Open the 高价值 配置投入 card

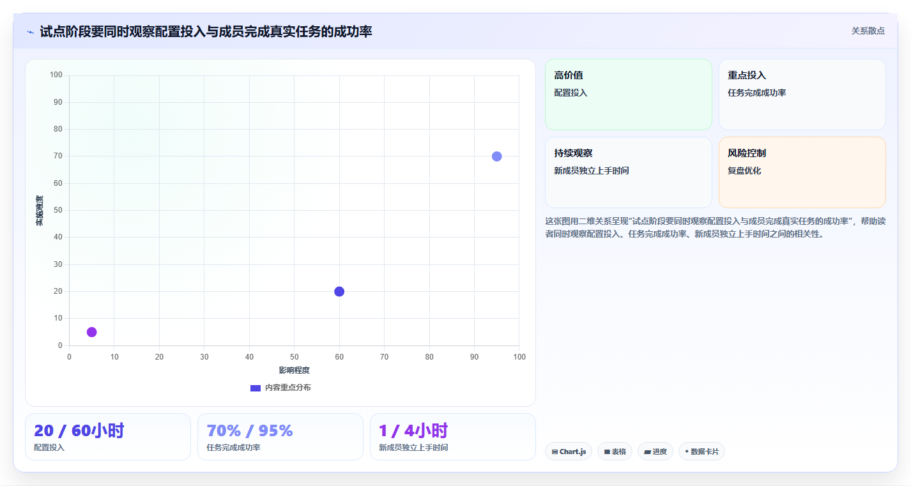628,95
